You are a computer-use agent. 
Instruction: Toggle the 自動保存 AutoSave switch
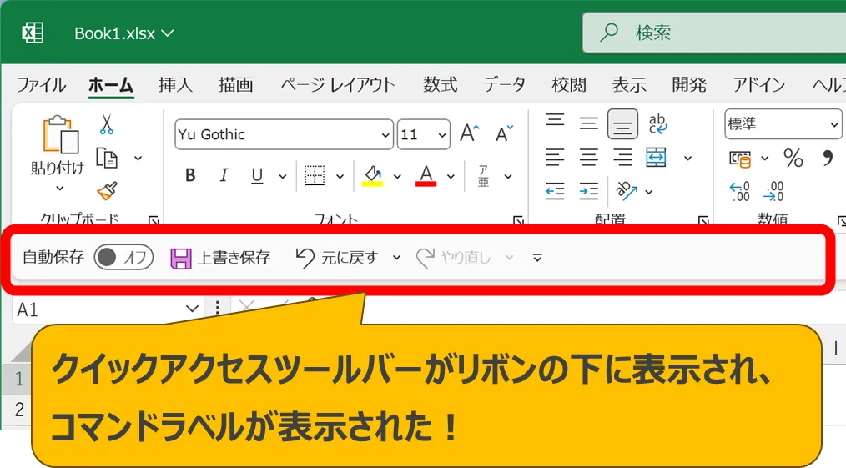(123, 258)
